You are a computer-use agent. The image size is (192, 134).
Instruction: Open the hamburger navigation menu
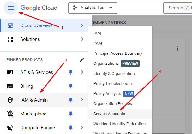point(11,8)
